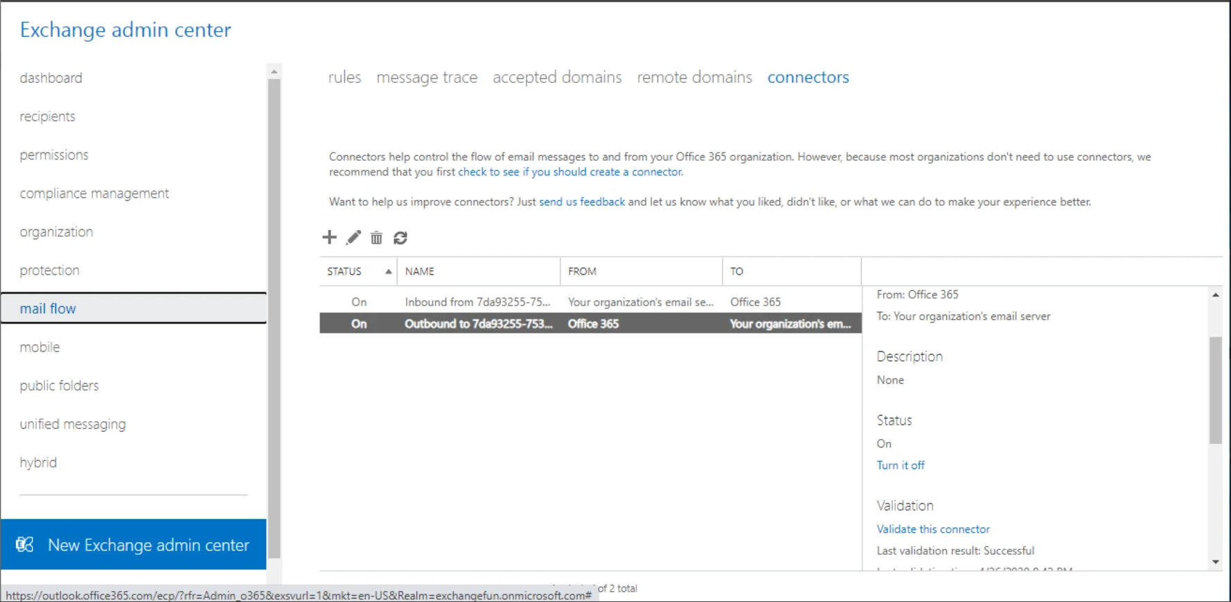The width and height of the screenshot is (1231, 602).
Task: Open recipients in left navigation
Action: (48, 116)
